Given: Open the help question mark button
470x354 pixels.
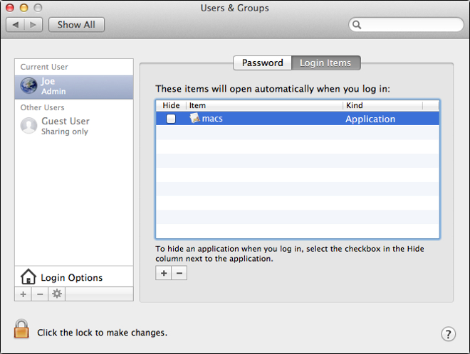Looking at the screenshot, I should (448, 333).
